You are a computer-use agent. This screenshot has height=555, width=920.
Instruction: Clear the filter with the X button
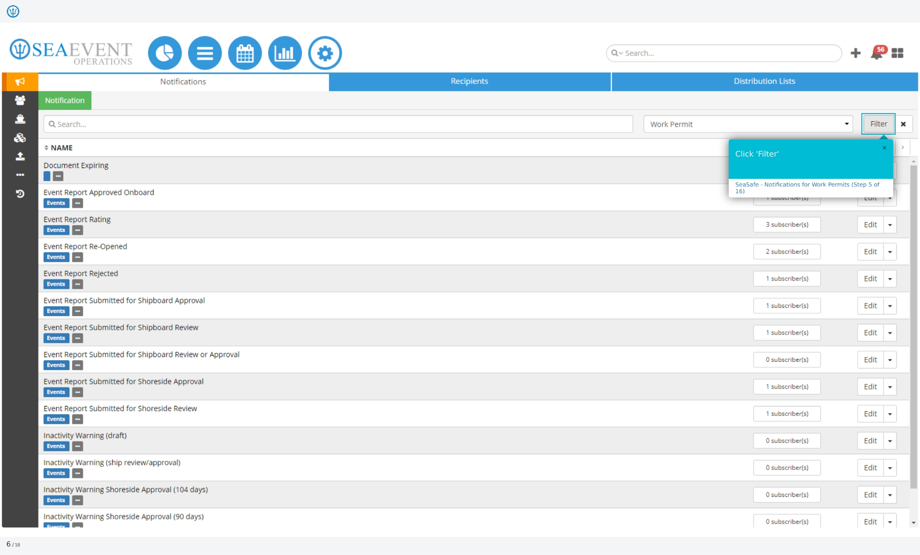pyautogui.click(x=903, y=124)
